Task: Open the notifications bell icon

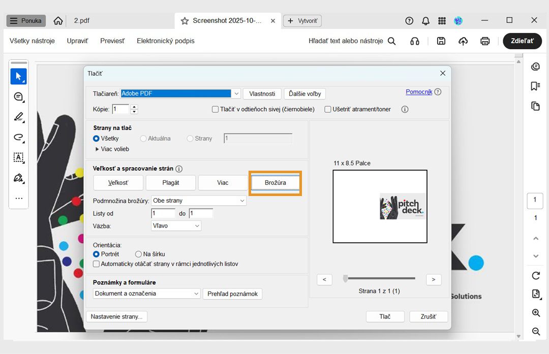Action: coord(425,21)
